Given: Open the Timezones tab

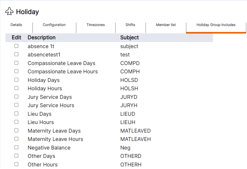Looking at the screenshot, I should (96, 25).
